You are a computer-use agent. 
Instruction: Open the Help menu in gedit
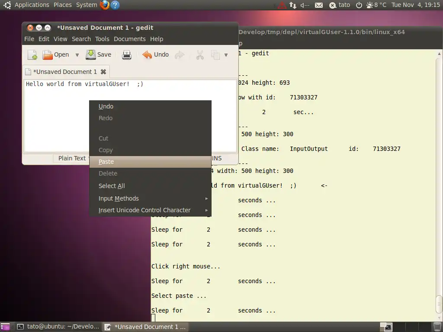pos(157,39)
